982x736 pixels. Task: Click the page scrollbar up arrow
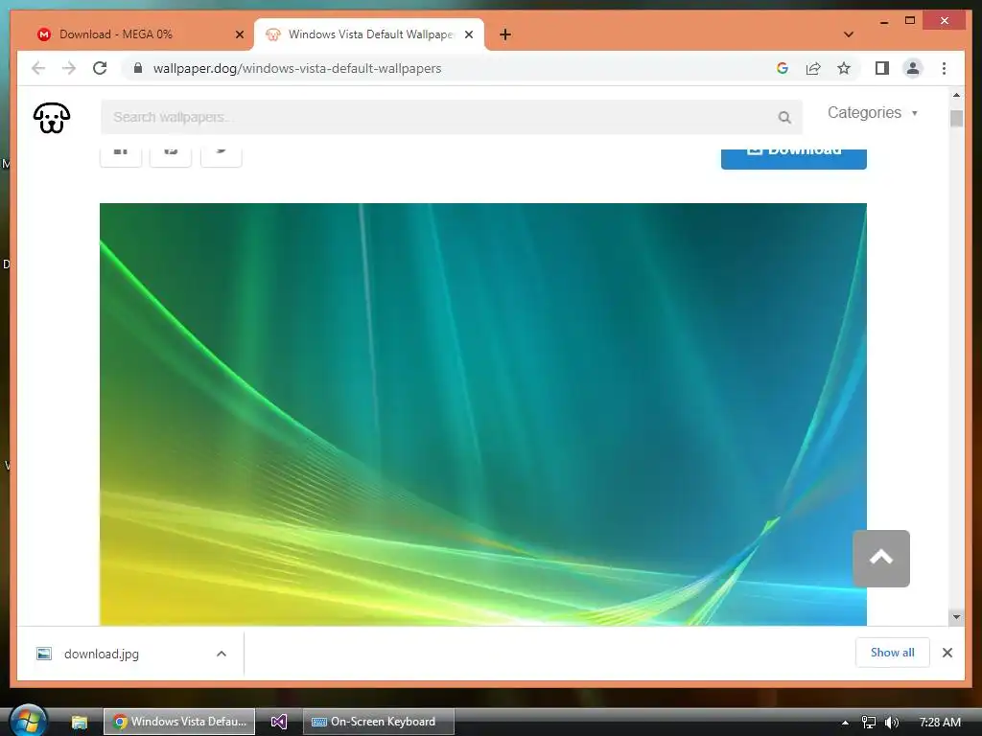(x=956, y=95)
